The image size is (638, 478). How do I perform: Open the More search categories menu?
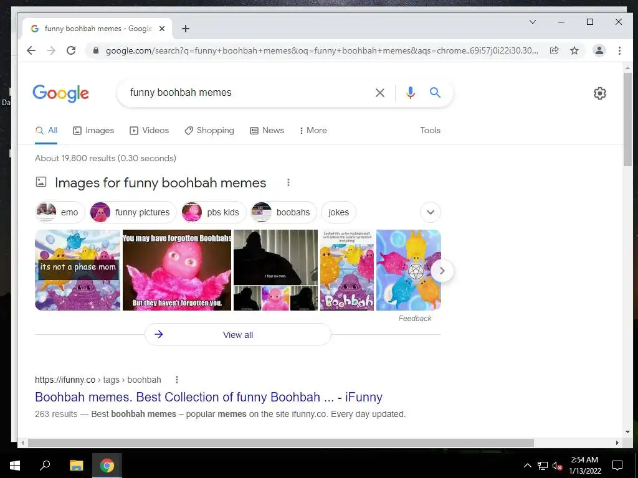tap(313, 131)
